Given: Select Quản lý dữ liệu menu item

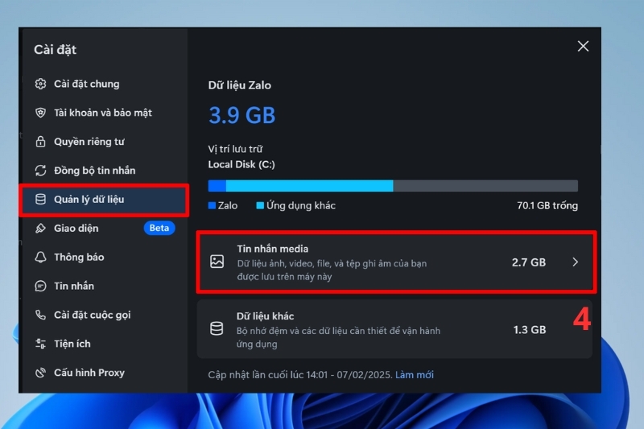Looking at the screenshot, I should 104,200.
